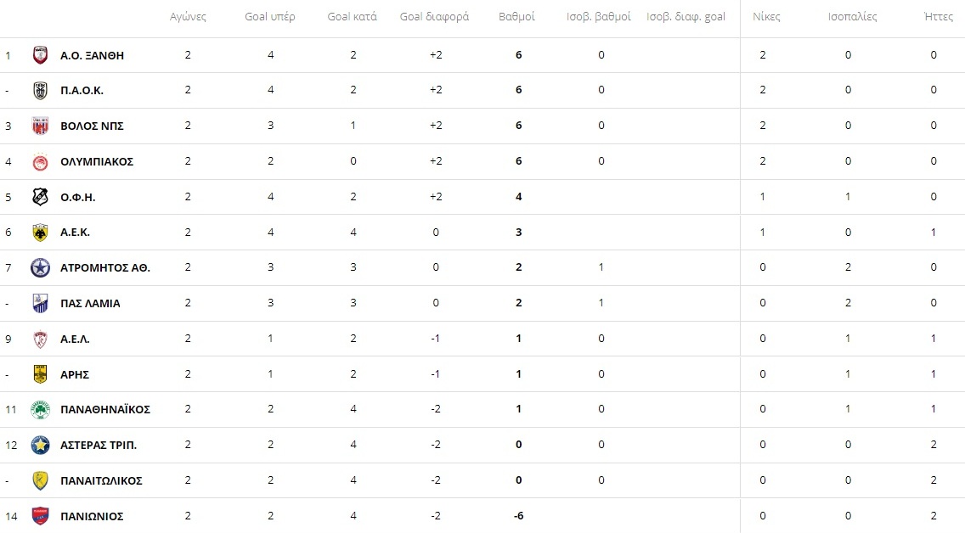Screen dimensions: 965x533
Task: Click the Α.Ε.Κ. yellow eagle badge
Action: point(40,233)
